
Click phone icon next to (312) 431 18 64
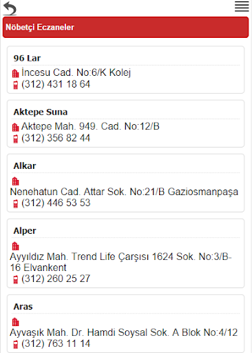(15, 85)
